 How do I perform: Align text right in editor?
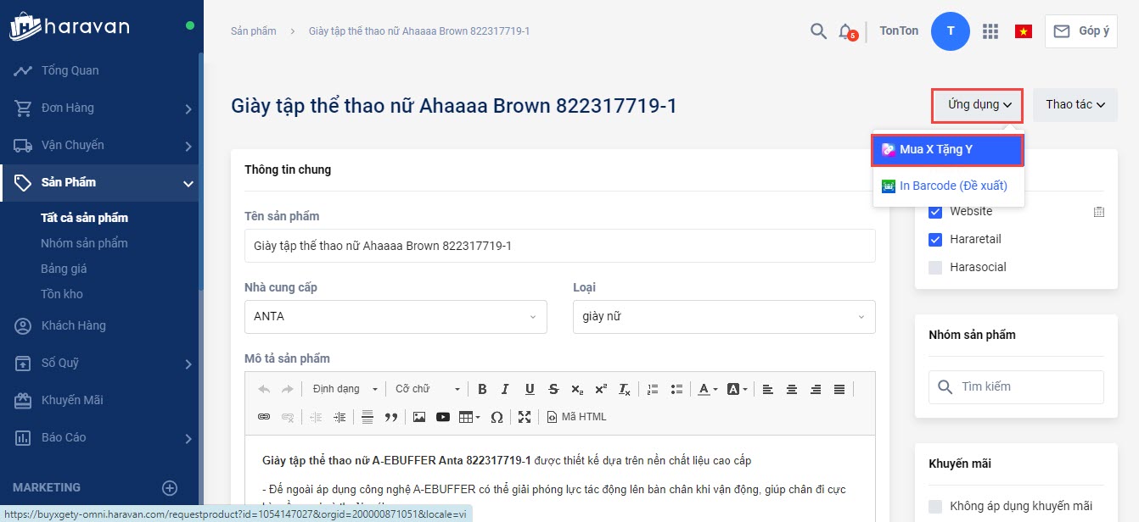point(816,389)
